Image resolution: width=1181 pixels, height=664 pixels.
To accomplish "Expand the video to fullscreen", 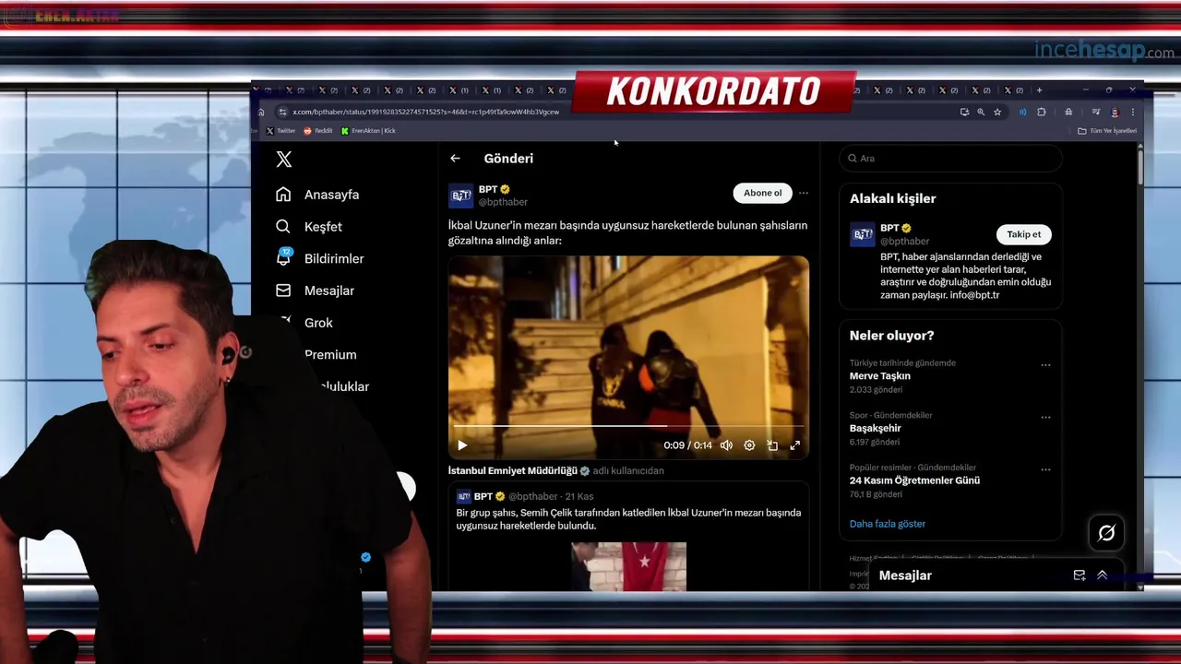I will pyautogui.click(x=795, y=445).
